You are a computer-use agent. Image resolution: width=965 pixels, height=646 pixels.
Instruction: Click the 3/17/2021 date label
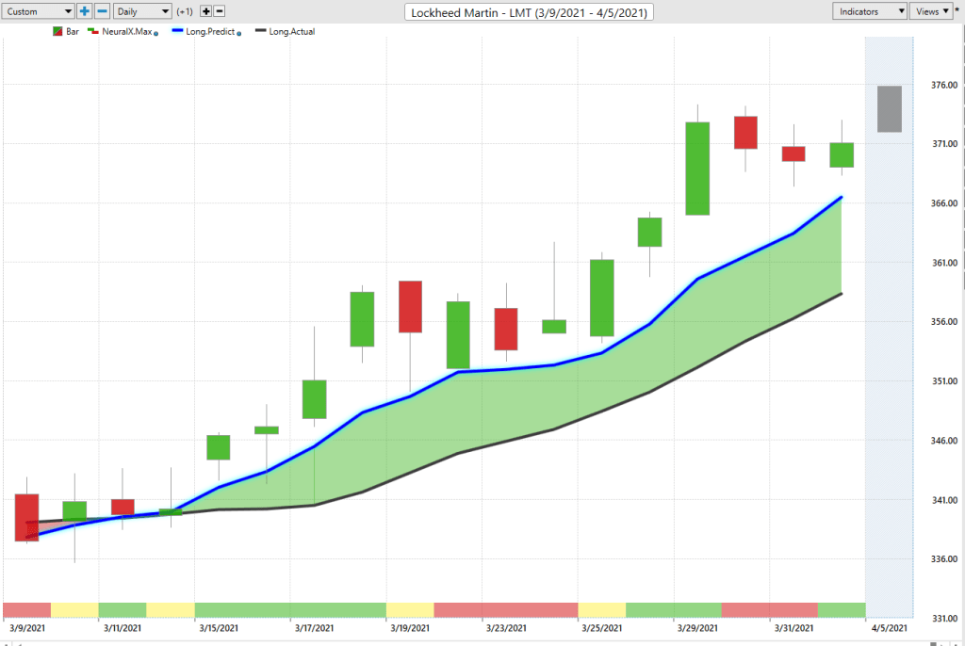314,628
